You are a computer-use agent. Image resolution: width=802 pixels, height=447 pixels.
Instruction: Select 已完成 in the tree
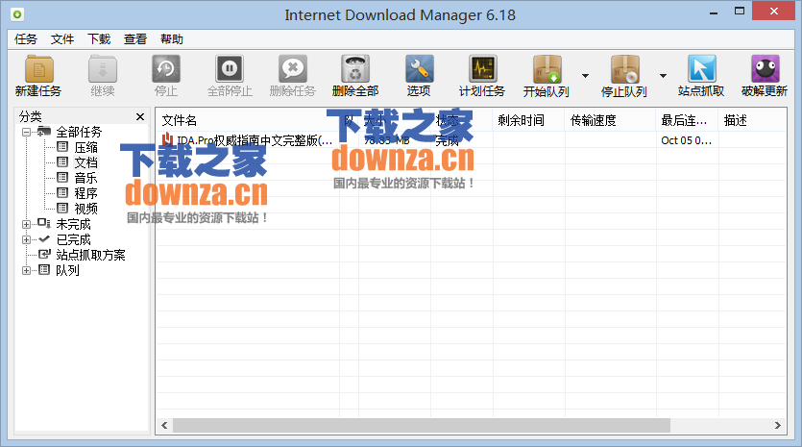tap(73, 239)
